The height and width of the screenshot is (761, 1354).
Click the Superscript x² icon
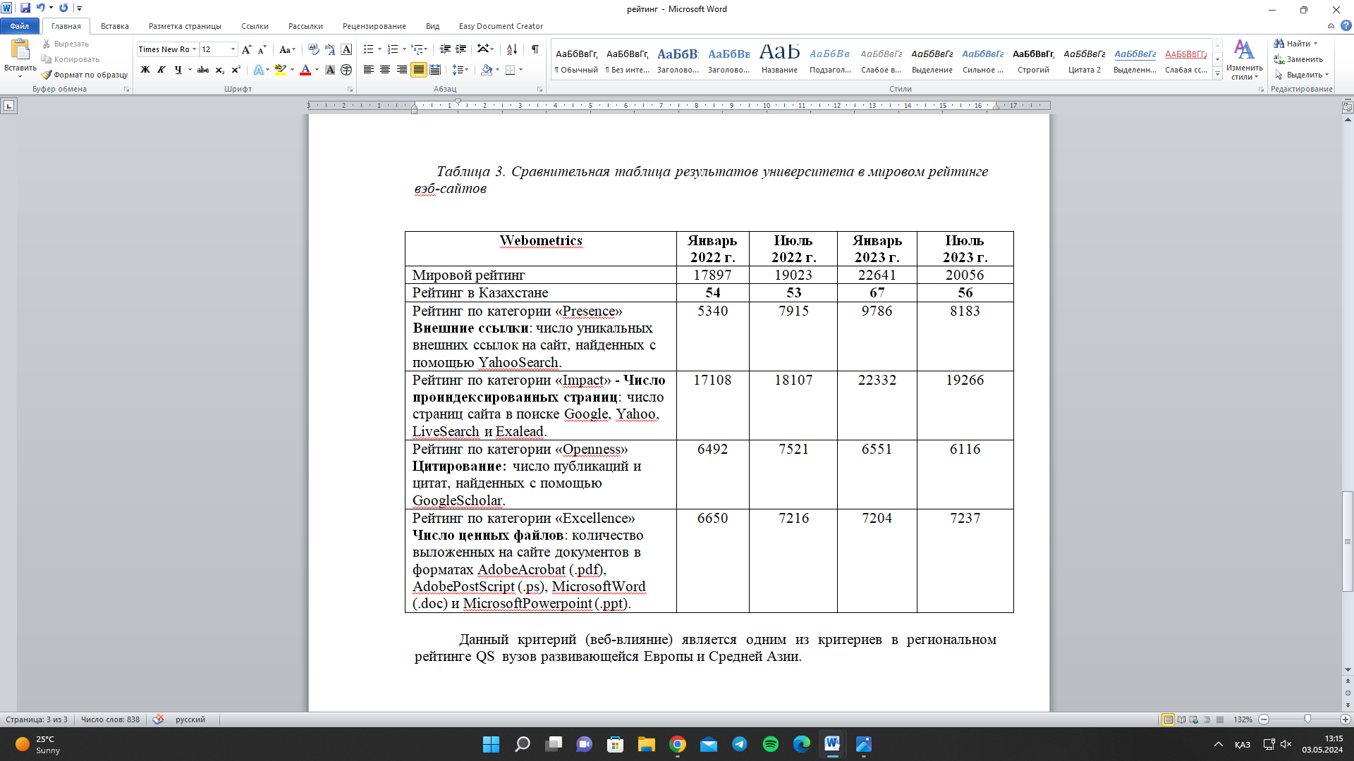pyautogui.click(x=236, y=70)
